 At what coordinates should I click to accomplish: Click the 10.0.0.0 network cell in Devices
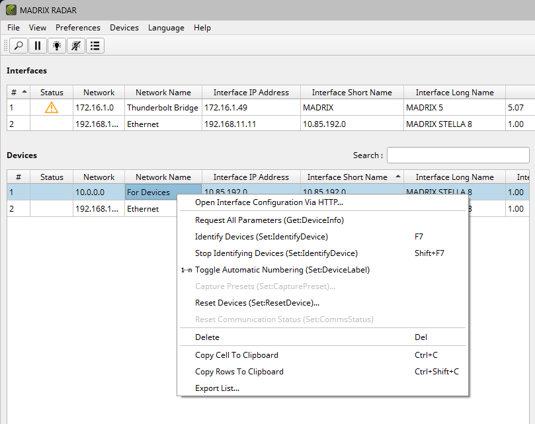tap(99, 192)
